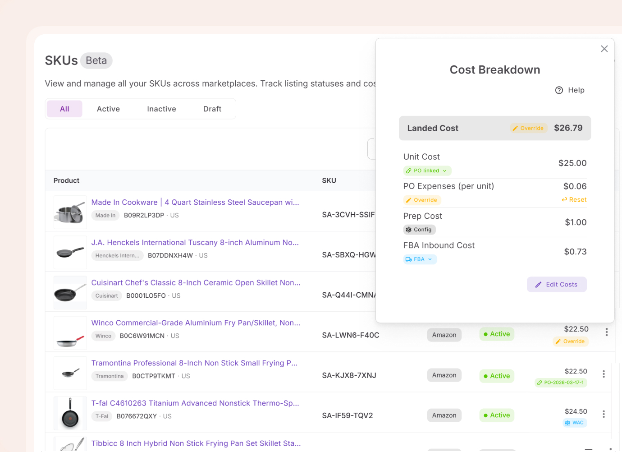Open the Help icon in Cost Breakdown
The image size is (622, 452).
point(559,90)
